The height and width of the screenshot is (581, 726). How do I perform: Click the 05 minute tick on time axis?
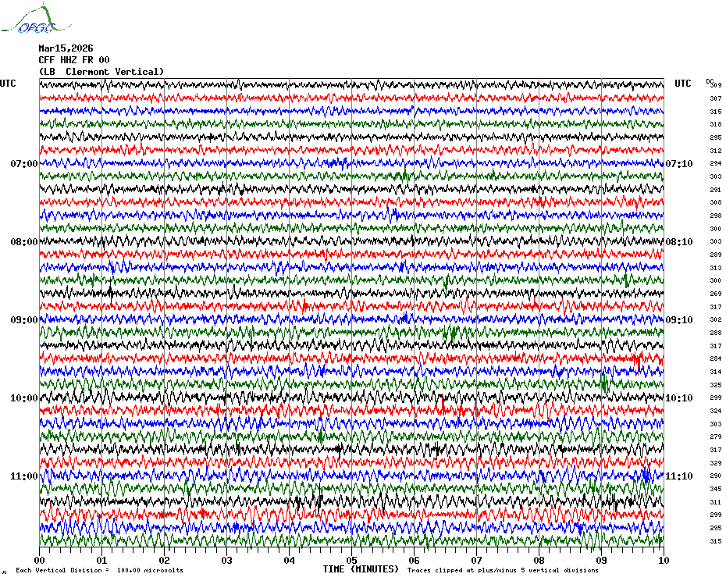[351, 561]
